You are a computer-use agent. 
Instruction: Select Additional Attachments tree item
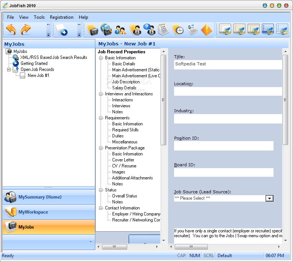[x=132, y=178]
